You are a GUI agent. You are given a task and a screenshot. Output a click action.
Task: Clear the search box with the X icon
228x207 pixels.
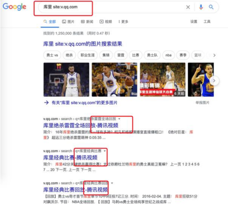pyautogui.click(x=188, y=7)
